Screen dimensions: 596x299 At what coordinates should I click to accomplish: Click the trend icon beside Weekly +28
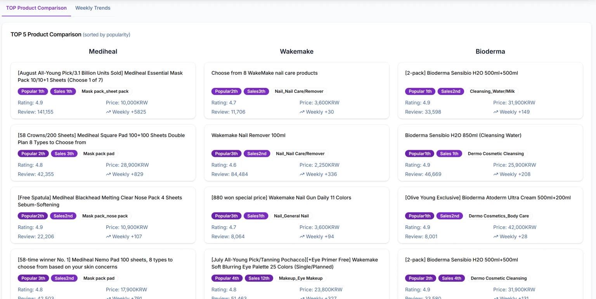point(496,237)
